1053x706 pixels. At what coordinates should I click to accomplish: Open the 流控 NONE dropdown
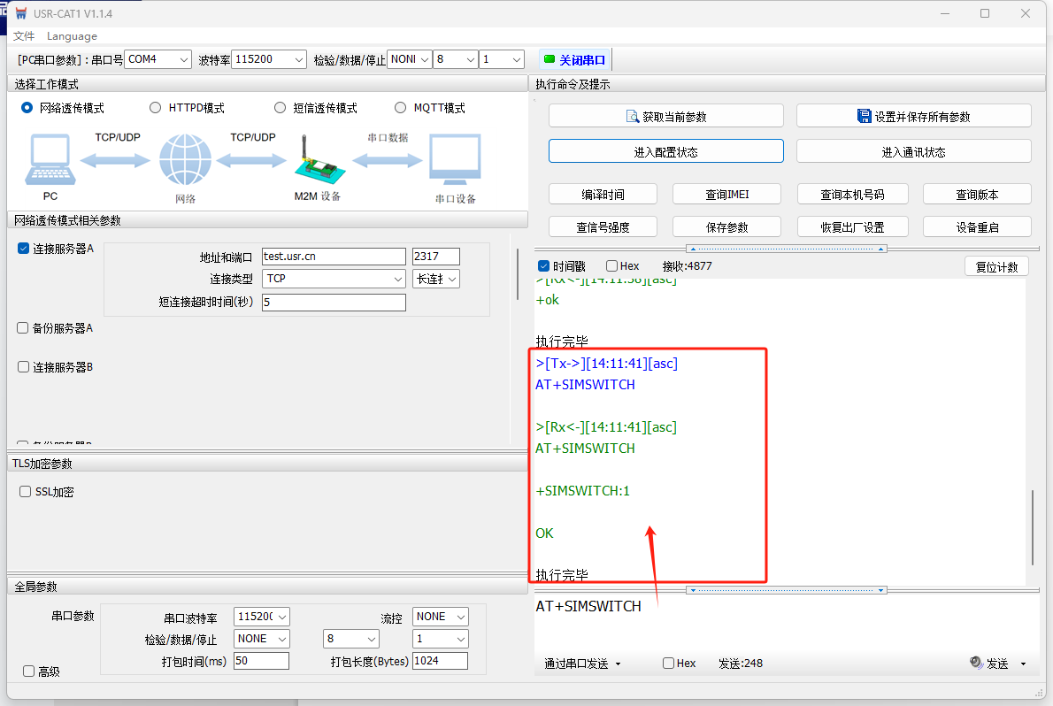[x=441, y=617]
